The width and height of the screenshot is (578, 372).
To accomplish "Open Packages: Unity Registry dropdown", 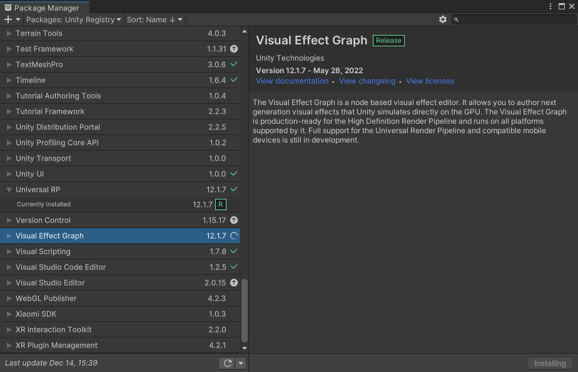I will (x=74, y=19).
